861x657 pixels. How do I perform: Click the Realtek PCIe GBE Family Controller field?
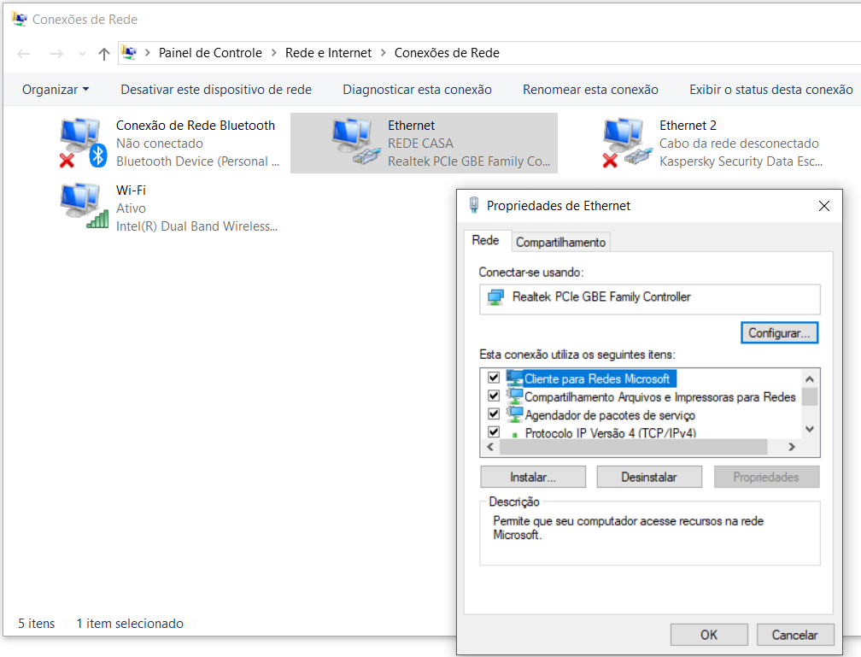point(649,299)
